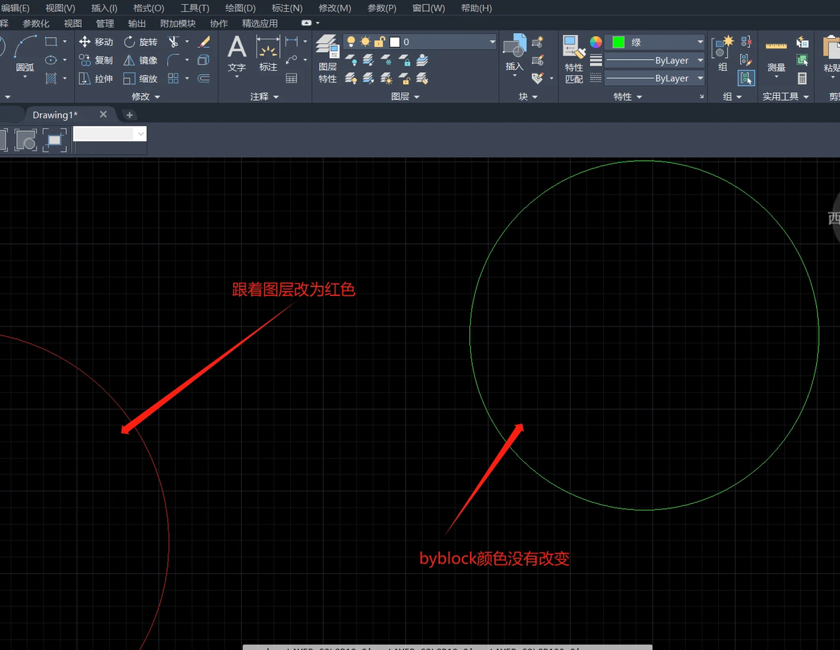Open the Draw (绘图) menu

(240, 8)
